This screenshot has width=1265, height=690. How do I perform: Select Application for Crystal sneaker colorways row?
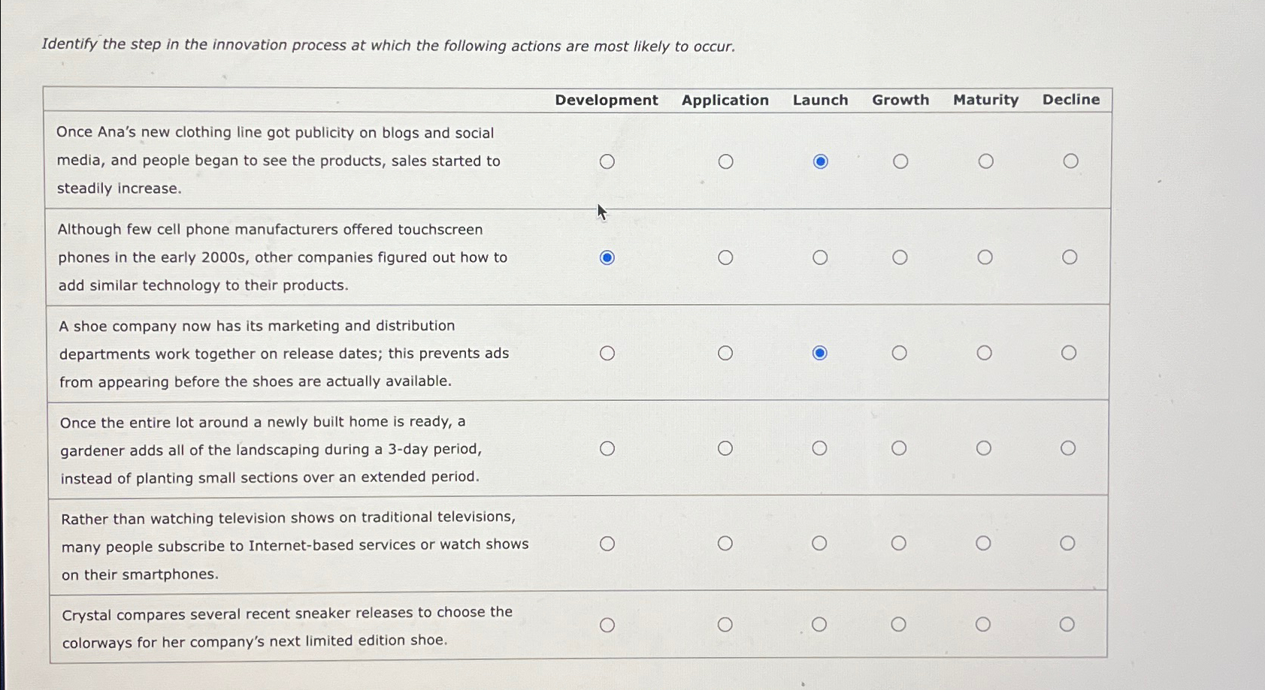point(725,625)
